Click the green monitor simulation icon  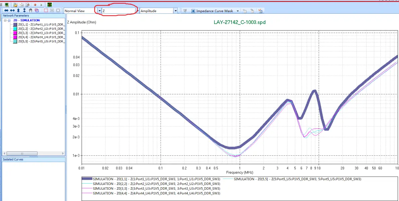pos(7,5)
